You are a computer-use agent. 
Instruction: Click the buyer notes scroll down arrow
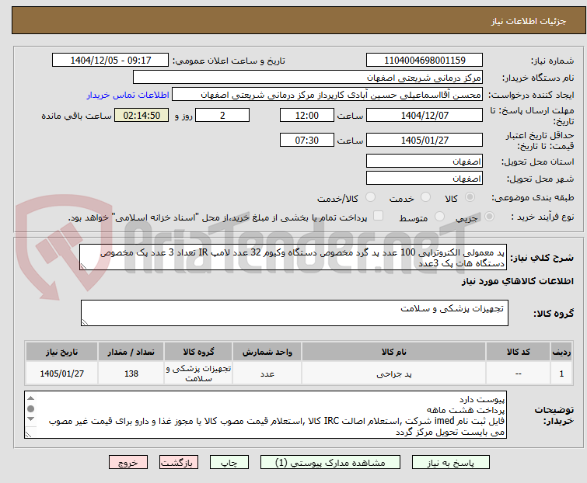30,419
